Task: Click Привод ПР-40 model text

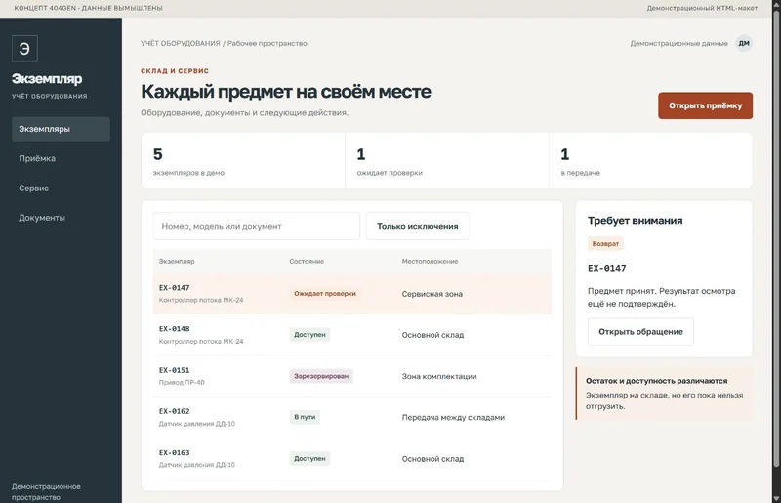Action: [x=182, y=382]
